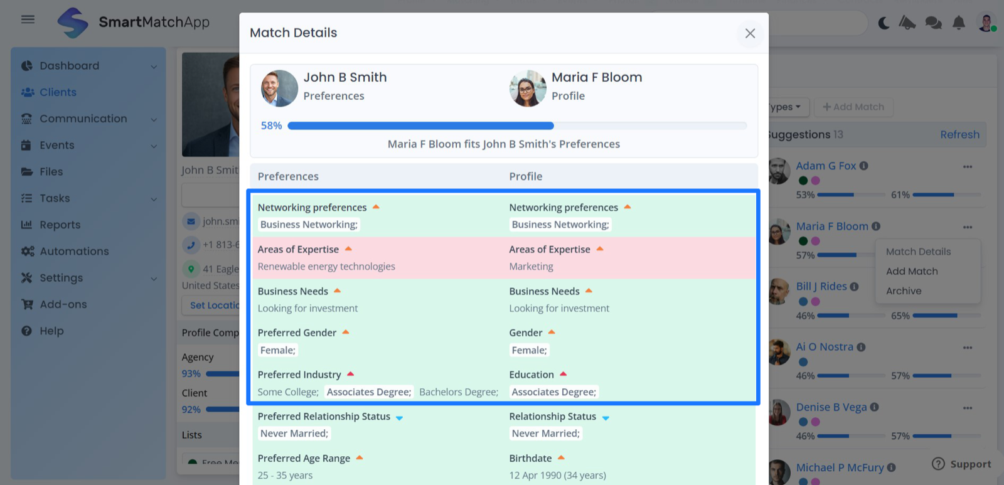The width and height of the screenshot is (1004, 485).
Task: Open Communication in the sidebar
Action: click(x=83, y=119)
